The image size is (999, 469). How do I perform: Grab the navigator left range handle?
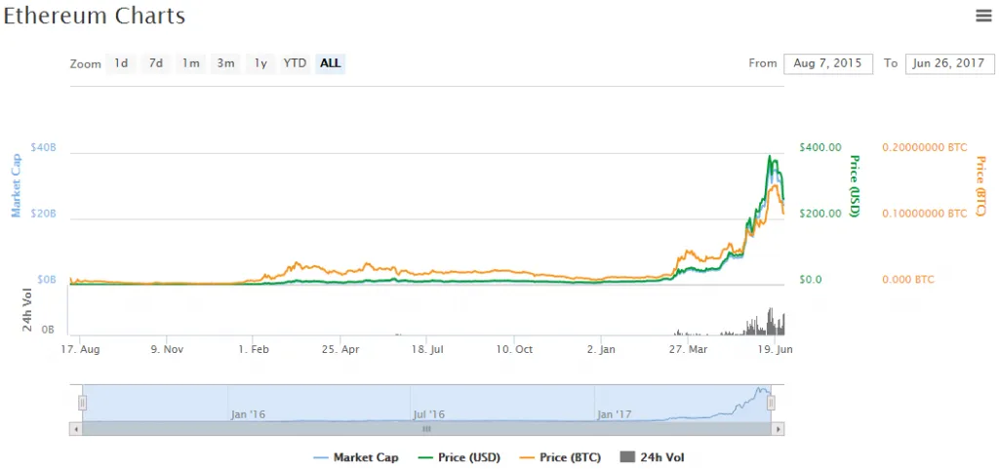tap(82, 403)
